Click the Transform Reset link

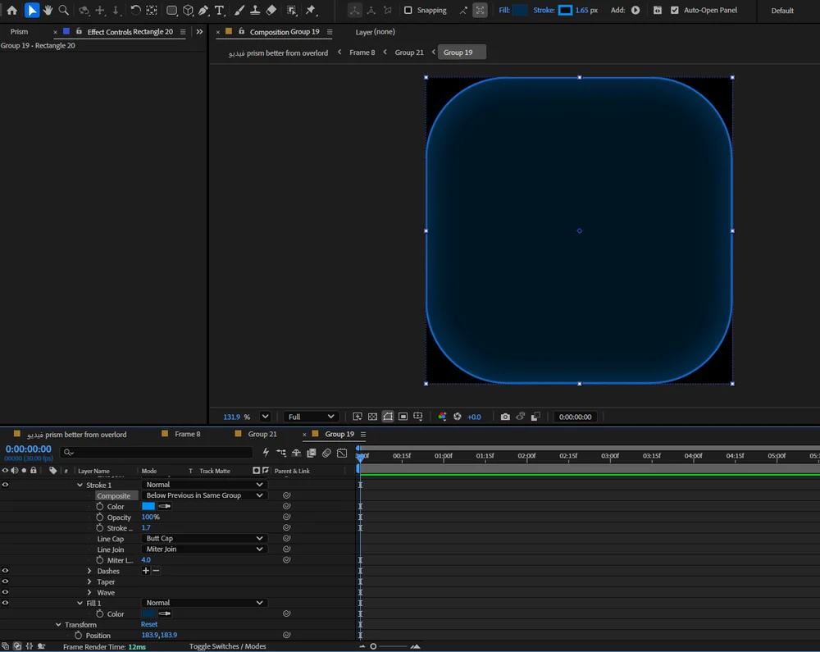pos(149,624)
